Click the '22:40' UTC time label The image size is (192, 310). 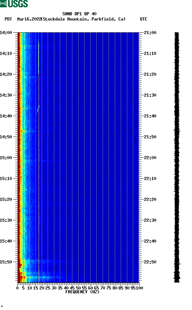(x=150, y=241)
